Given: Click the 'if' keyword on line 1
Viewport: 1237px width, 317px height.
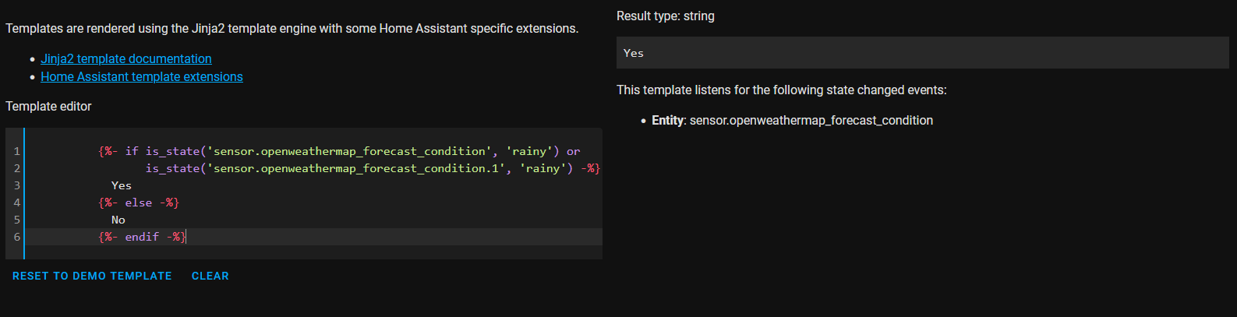Looking at the screenshot, I should (132, 151).
